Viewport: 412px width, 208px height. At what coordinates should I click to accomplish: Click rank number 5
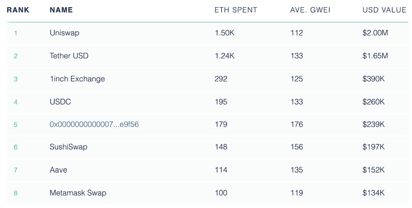pyautogui.click(x=16, y=125)
